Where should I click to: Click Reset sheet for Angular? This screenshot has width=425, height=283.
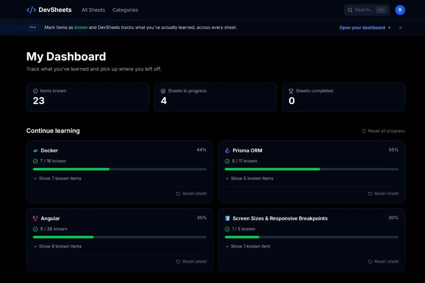(191, 262)
